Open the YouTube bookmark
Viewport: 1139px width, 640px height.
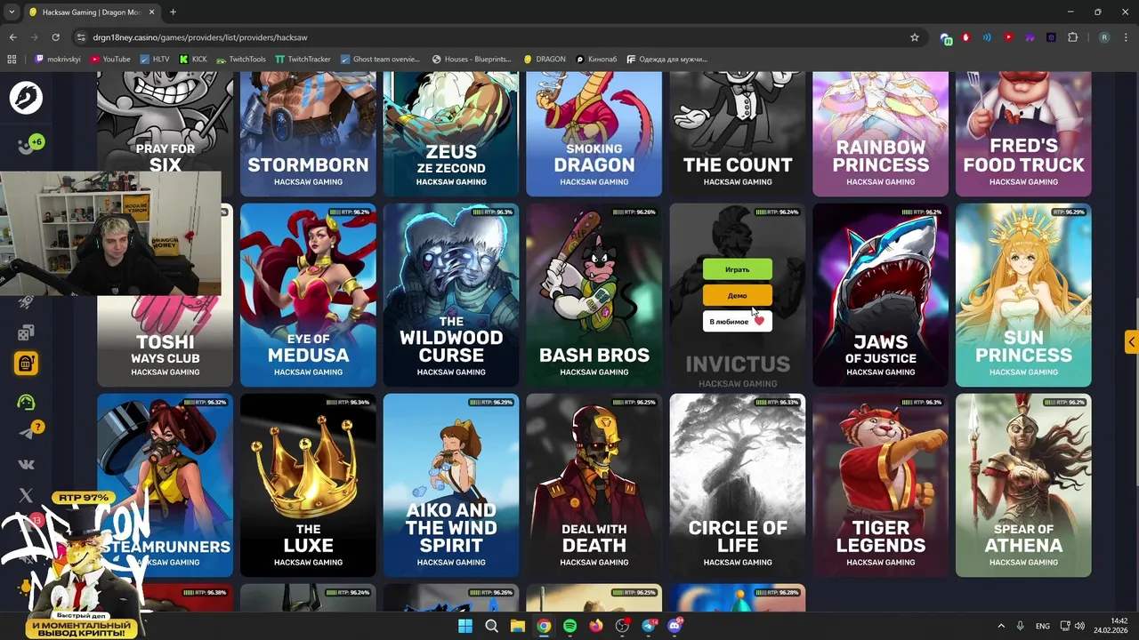coord(110,59)
